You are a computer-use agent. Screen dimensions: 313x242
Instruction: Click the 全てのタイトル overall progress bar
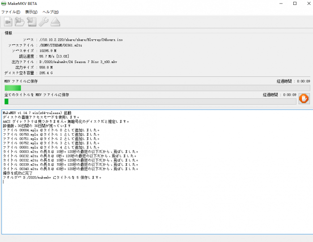coord(150,102)
